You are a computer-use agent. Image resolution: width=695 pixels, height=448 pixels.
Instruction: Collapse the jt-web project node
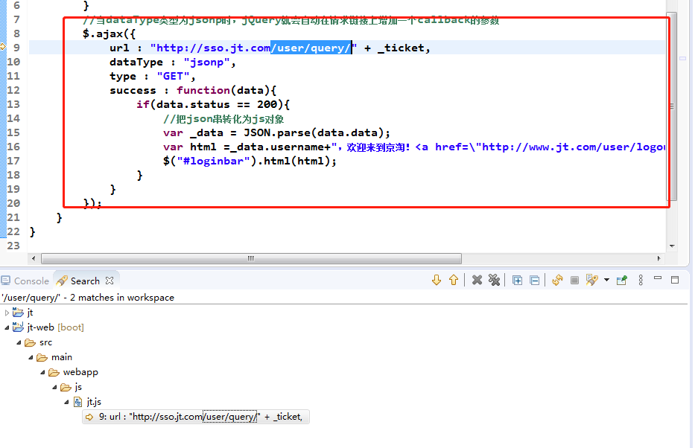(x=7, y=327)
